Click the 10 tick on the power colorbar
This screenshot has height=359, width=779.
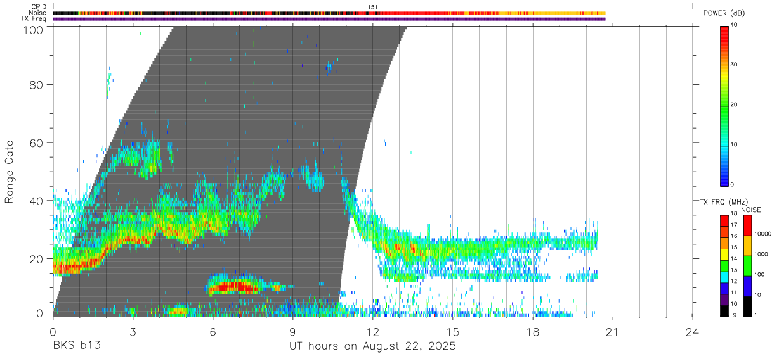click(x=734, y=145)
